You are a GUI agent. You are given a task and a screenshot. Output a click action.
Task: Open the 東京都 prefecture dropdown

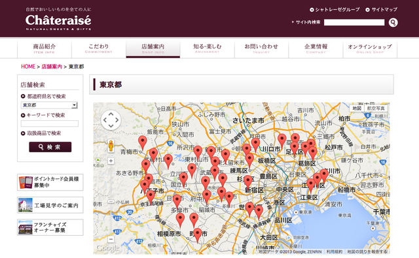49,105
